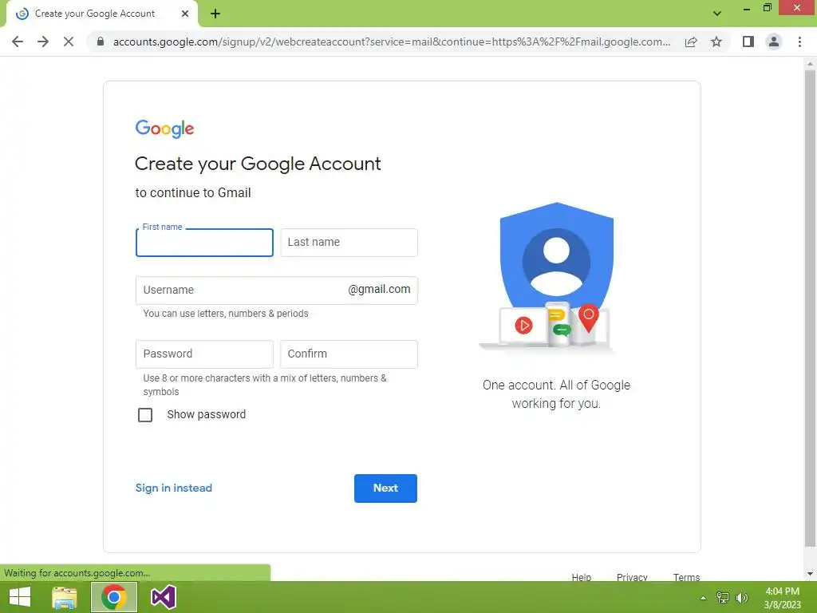Click the Username field
This screenshot has height=613, width=817.
[277, 291]
